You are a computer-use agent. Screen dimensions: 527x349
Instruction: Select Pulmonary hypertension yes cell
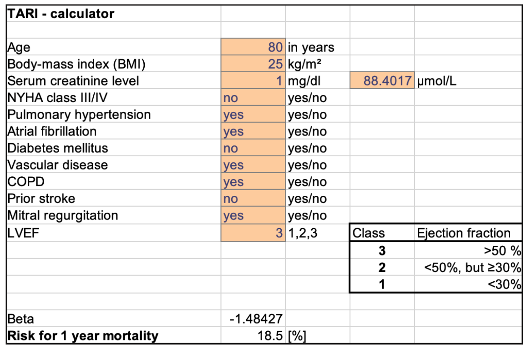[x=253, y=115]
